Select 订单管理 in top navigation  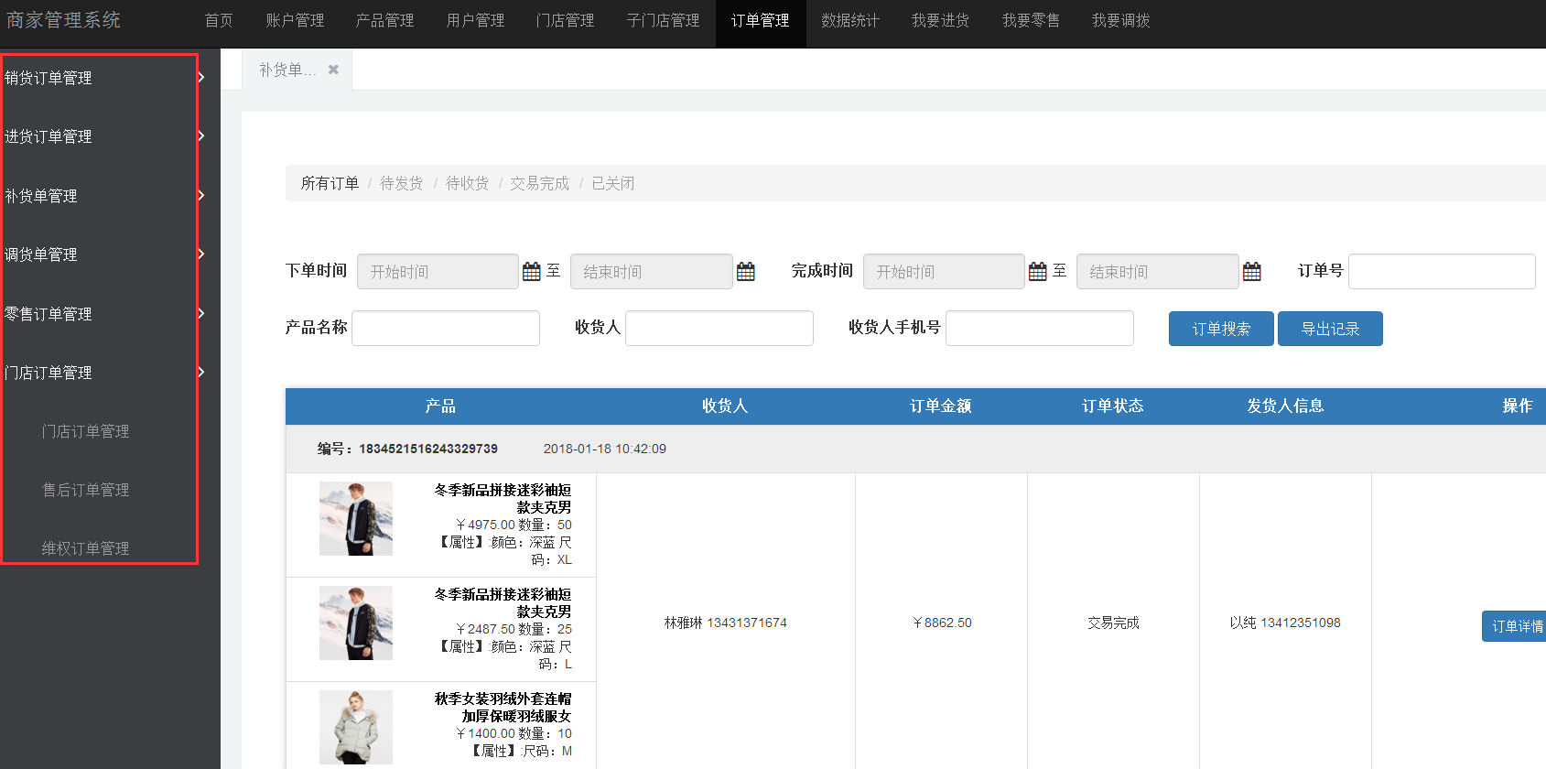pos(761,20)
